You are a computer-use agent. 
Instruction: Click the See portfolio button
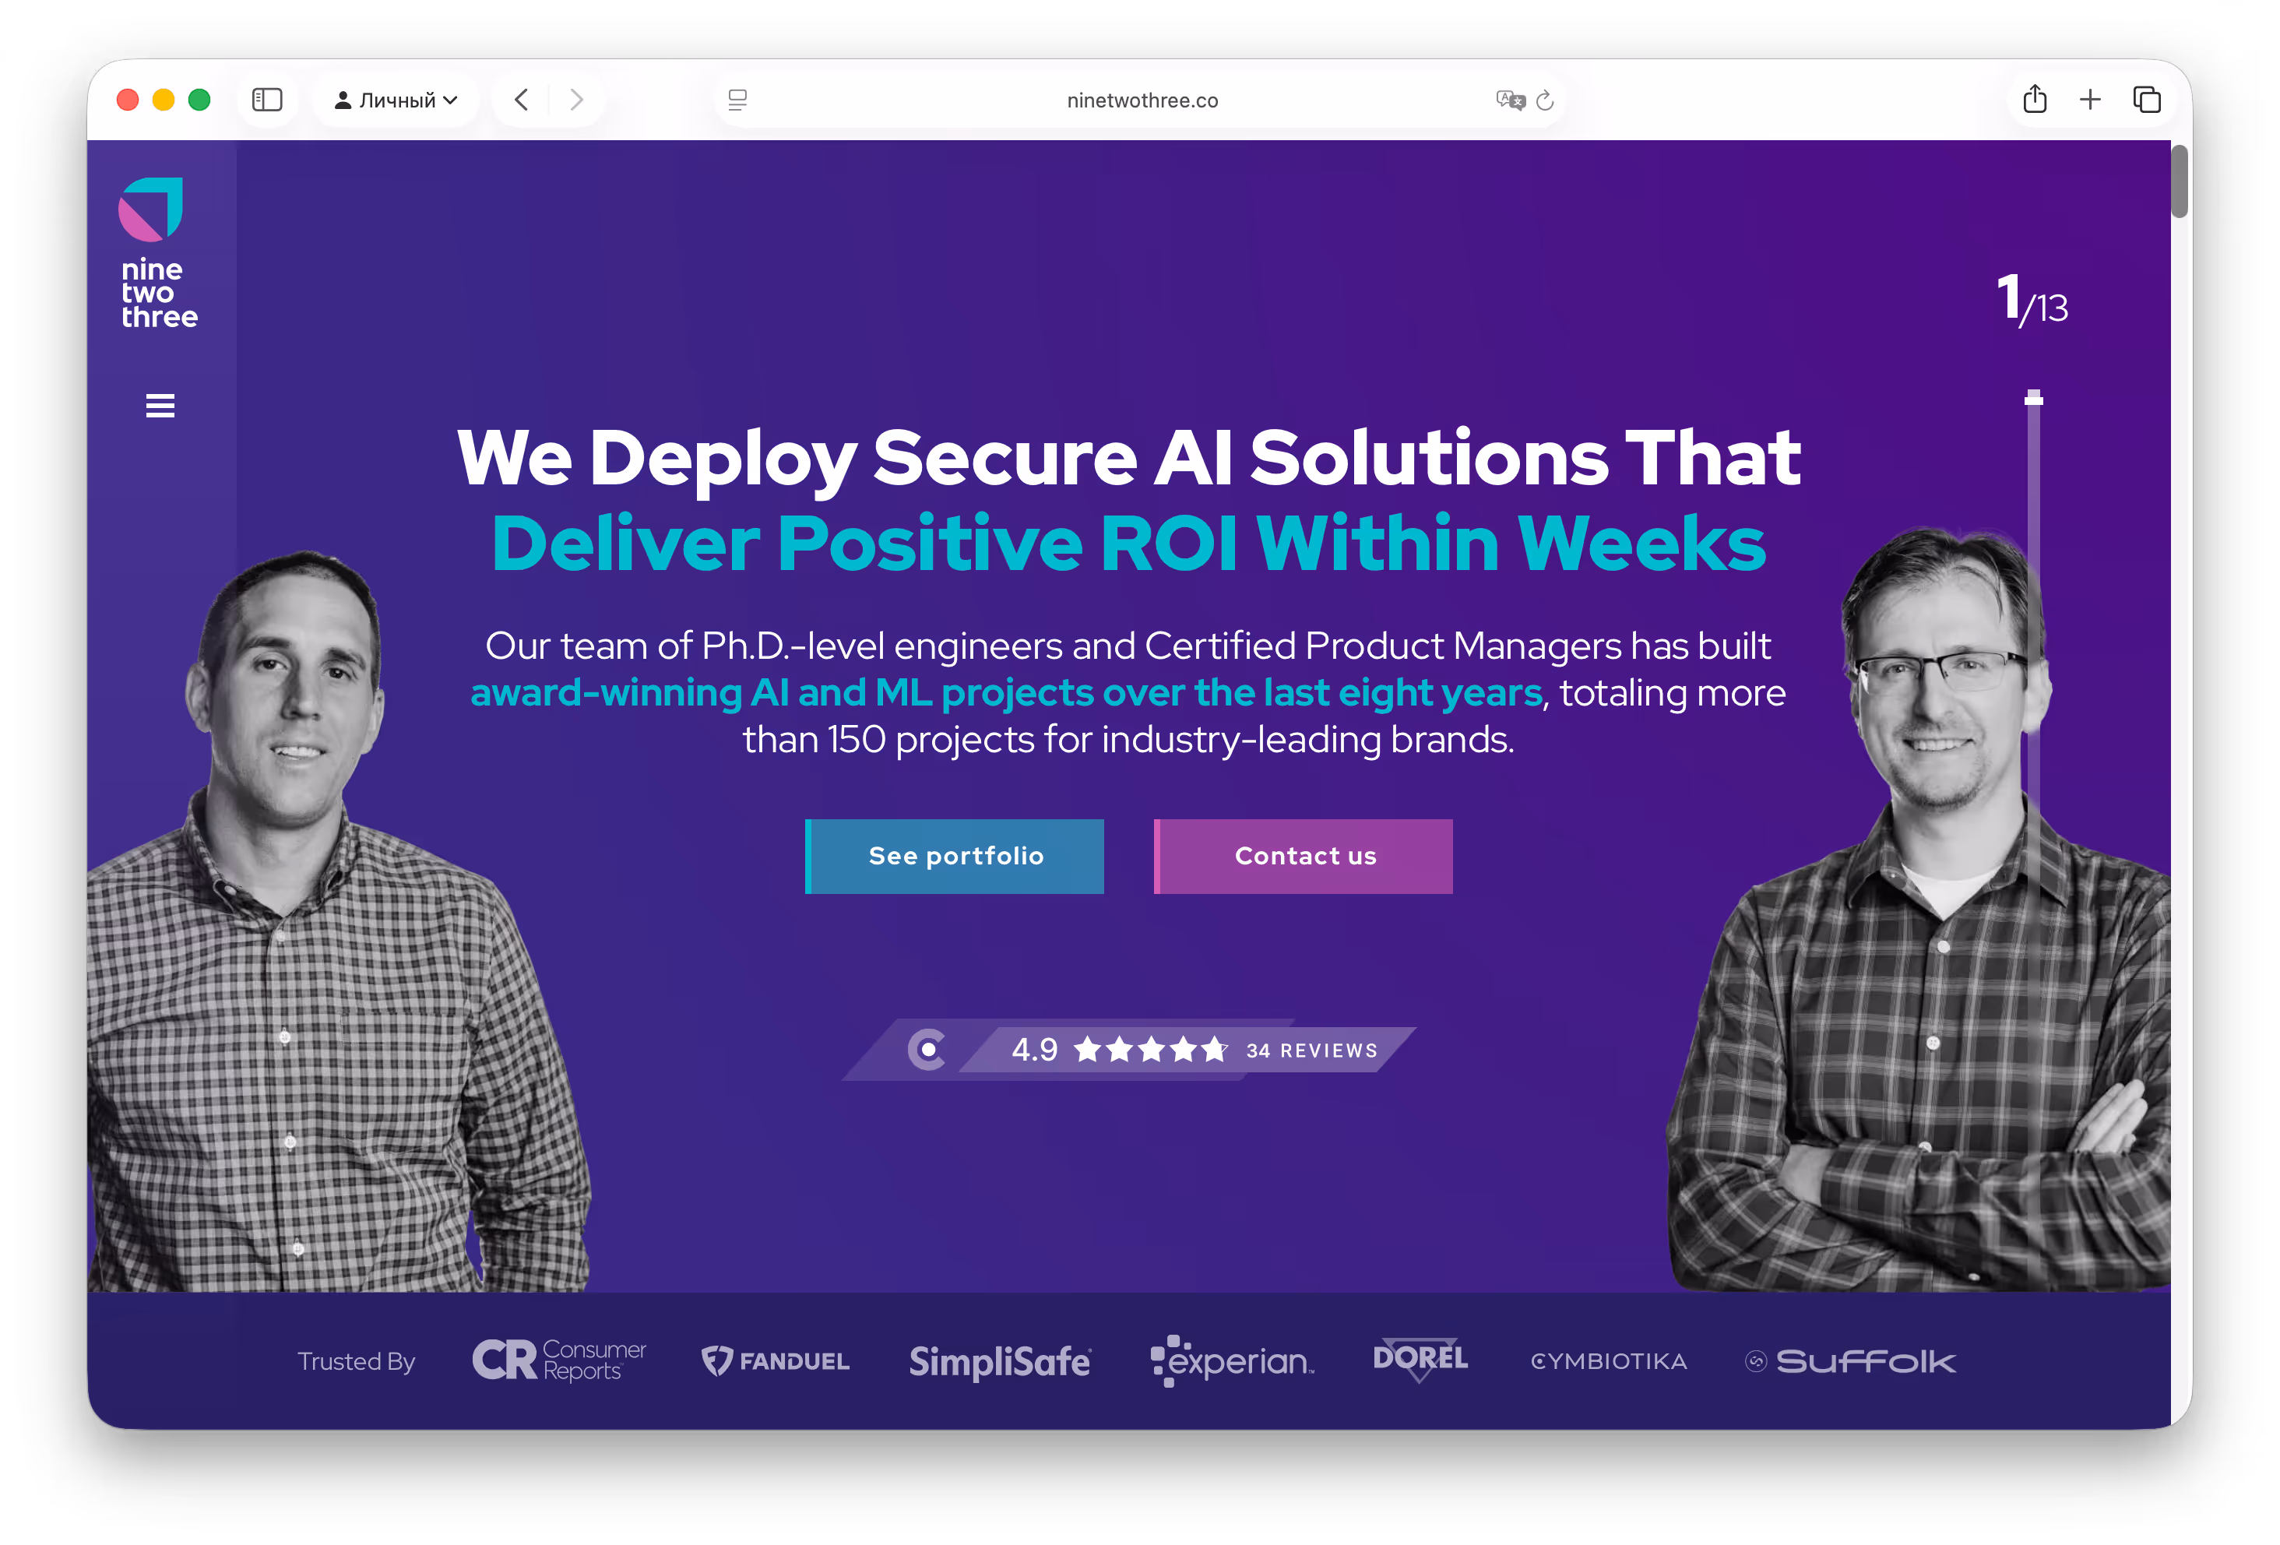coord(955,855)
